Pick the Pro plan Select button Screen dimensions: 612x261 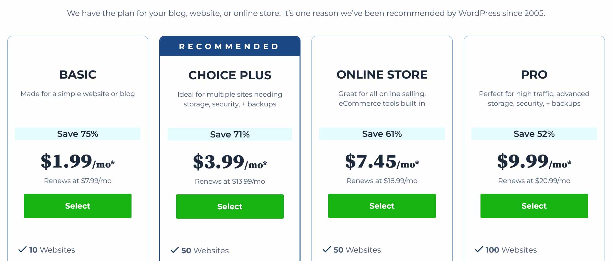pyautogui.click(x=534, y=206)
